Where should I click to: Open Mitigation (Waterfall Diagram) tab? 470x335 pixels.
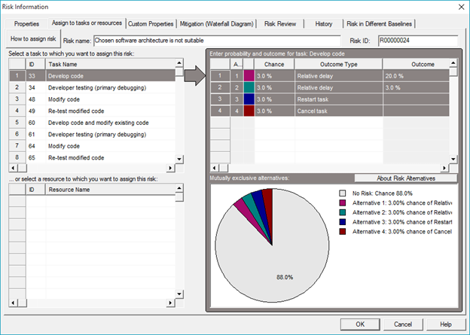216,23
